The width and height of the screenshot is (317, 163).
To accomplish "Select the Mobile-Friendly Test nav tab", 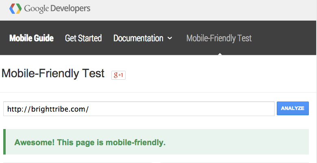I will coord(219,38).
